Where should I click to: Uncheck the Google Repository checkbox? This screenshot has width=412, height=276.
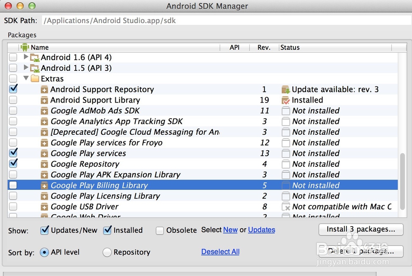[x=13, y=164]
